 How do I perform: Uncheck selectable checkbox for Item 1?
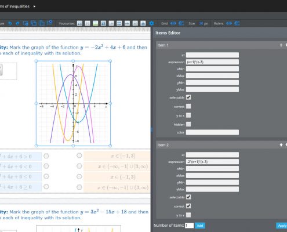point(188,97)
